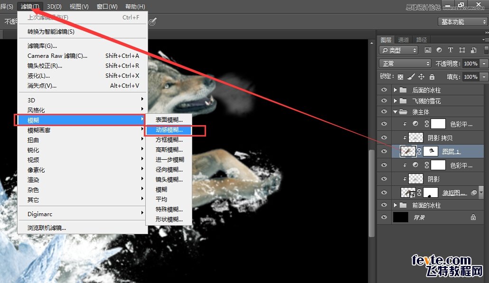Select black 背景 layer thumbnail
489x283 pixels.
pyautogui.click(x=400, y=217)
